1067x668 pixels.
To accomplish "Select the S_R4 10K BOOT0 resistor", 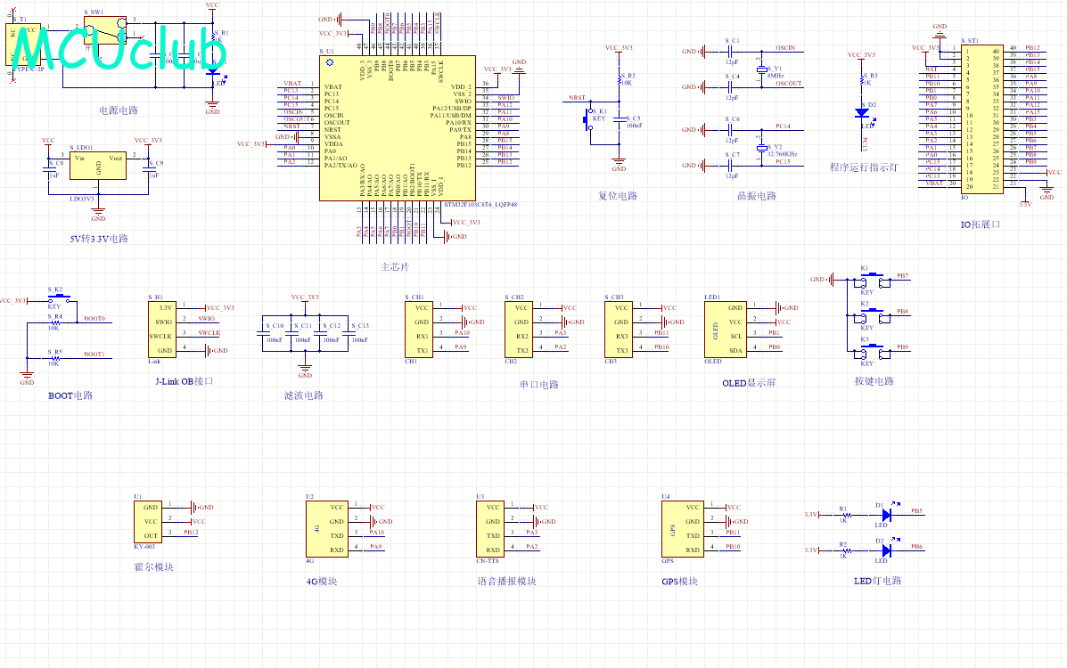I will click(55, 322).
